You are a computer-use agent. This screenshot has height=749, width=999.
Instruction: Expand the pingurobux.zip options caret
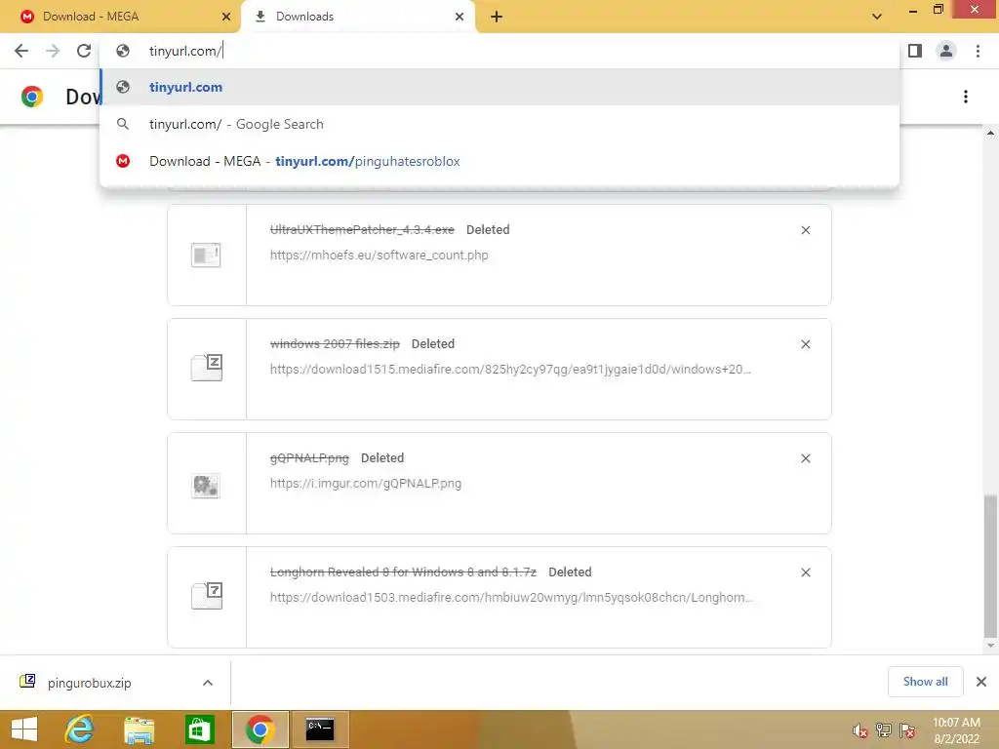(x=208, y=683)
